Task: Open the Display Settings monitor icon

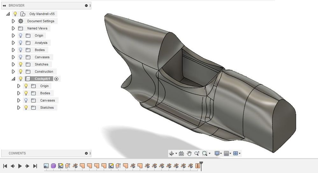Action: point(217,154)
